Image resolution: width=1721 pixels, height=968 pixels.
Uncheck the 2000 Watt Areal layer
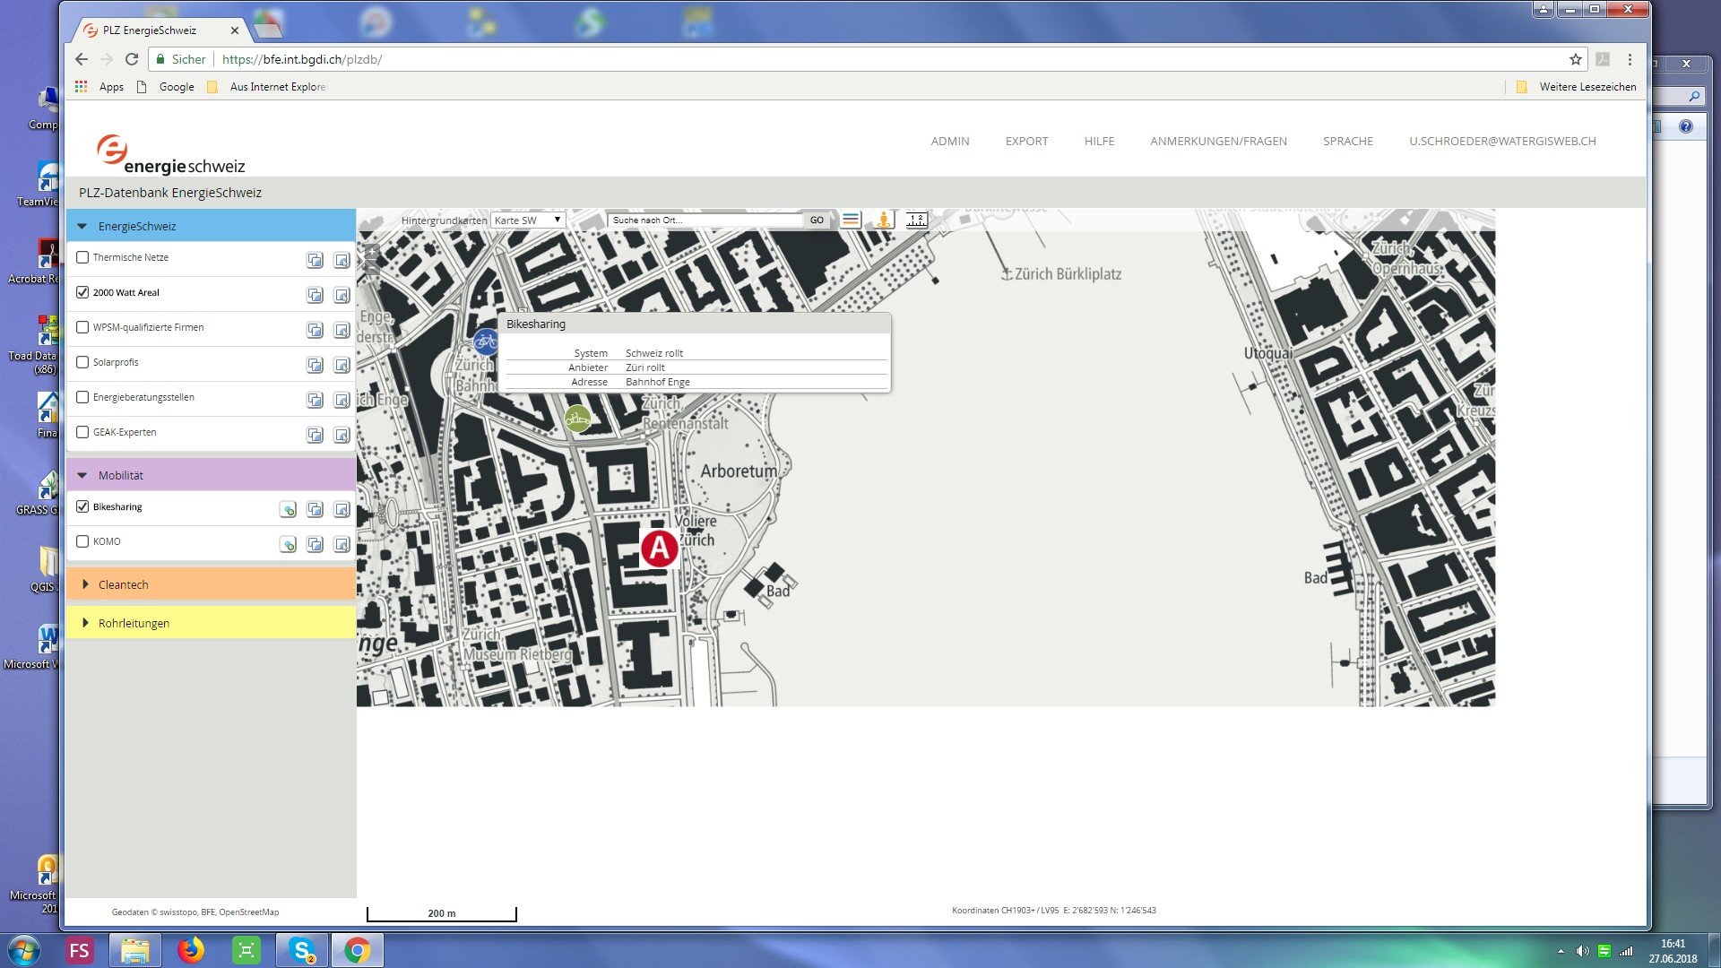[x=82, y=292]
